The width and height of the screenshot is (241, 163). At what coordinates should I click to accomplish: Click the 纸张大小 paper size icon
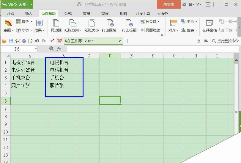pyautogui.click(x=92, y=23)
